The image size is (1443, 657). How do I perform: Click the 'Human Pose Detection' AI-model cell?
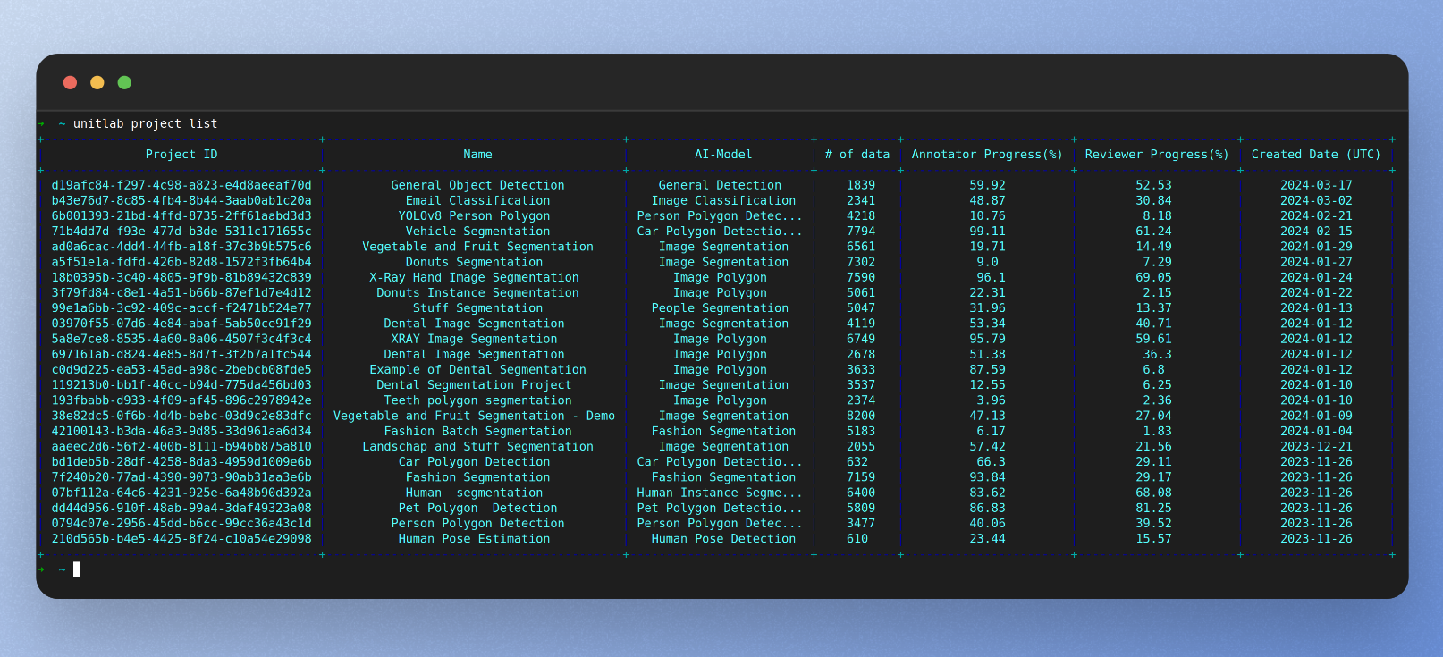(x=723, y=539)
